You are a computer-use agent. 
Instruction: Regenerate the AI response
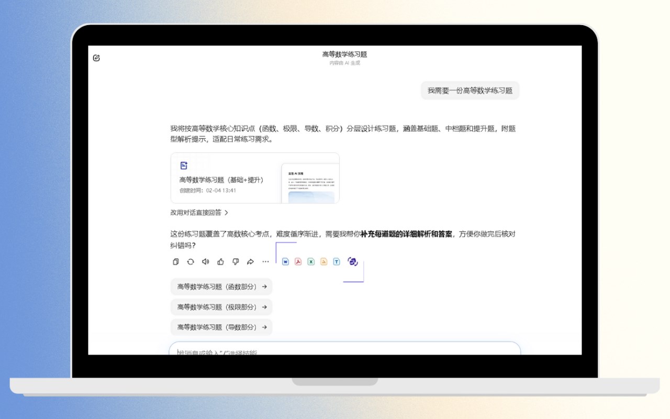point(191,262)
